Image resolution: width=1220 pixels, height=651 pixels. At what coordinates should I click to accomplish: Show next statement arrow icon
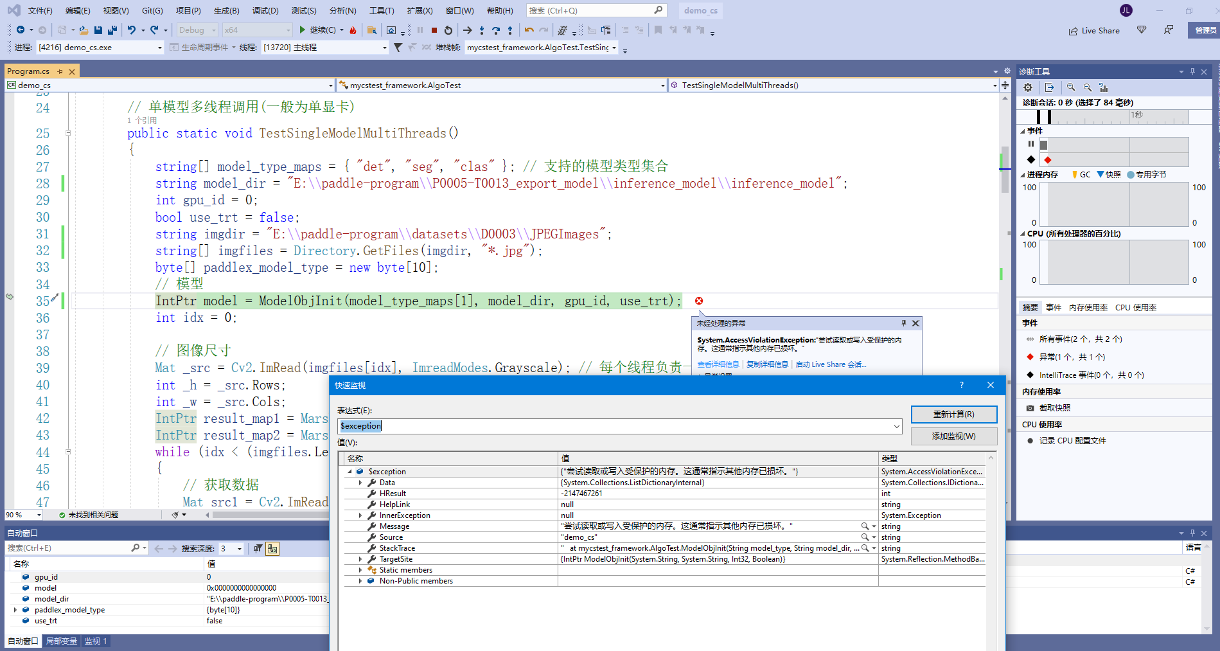pyautogui.click(x=467, y=30)
